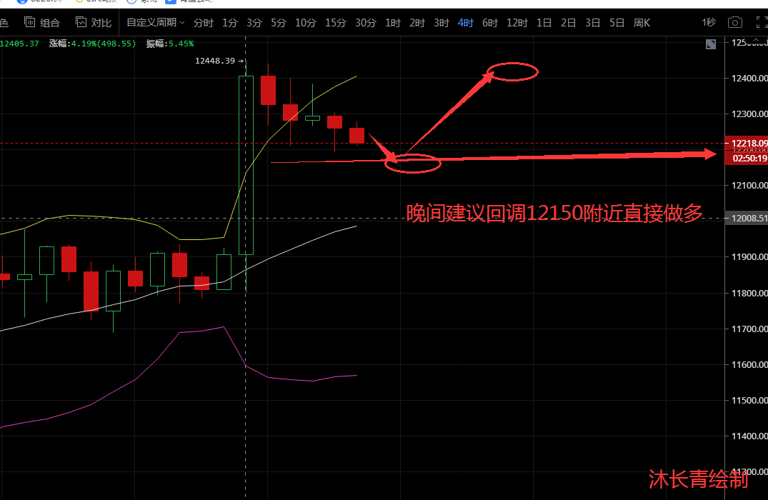Select the 3时 timeframe
Viewport: 768px width, 500px height.
(x=442, y=23)
